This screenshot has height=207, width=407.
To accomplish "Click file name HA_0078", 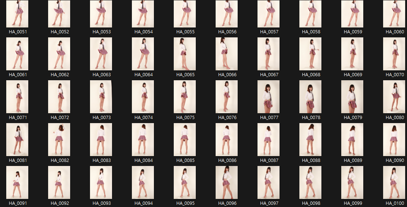I will tap(311, 118).
